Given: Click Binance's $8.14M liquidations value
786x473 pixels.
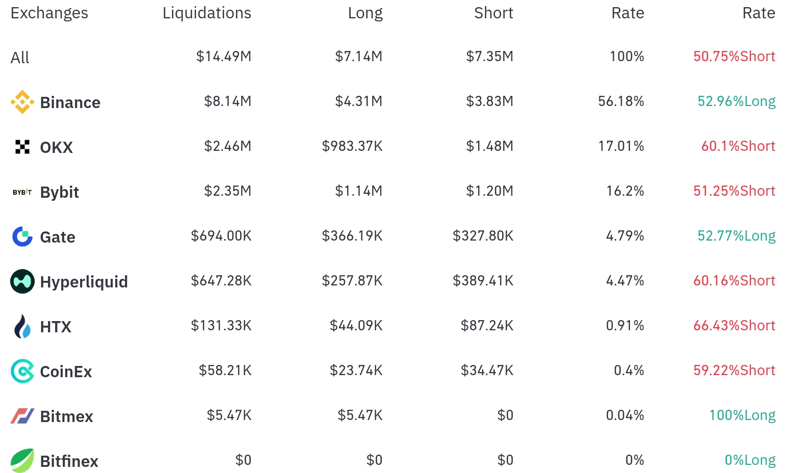Looking at the screenshot, I should click(227, 101).
